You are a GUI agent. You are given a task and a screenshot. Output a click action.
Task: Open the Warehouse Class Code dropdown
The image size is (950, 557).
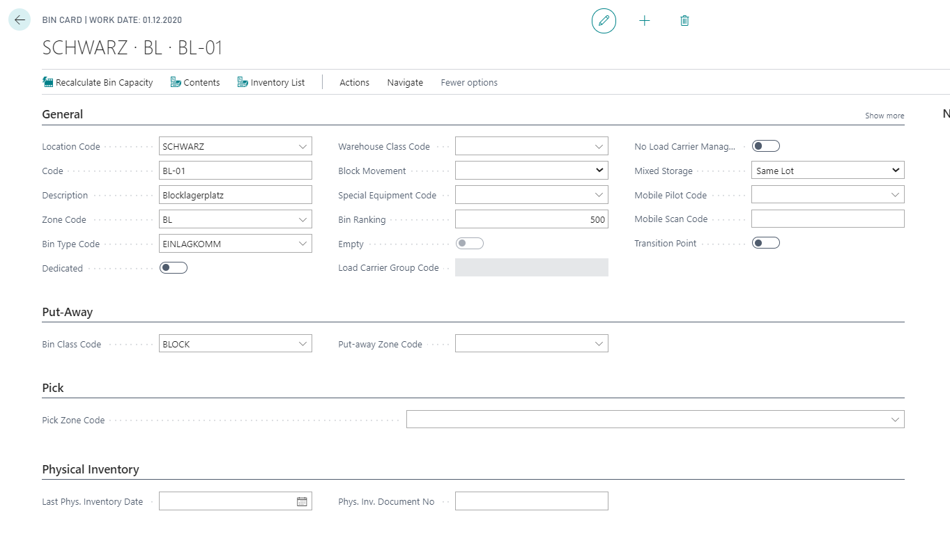tap(599, 147)
